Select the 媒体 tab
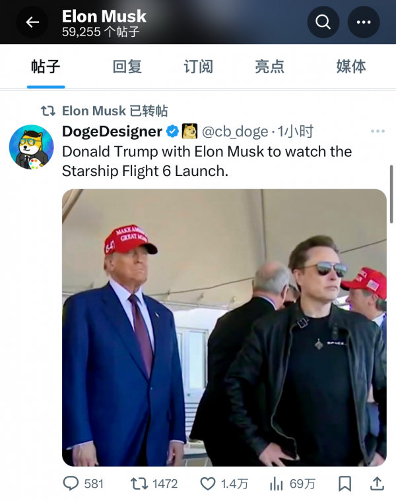 coord(351,67)
